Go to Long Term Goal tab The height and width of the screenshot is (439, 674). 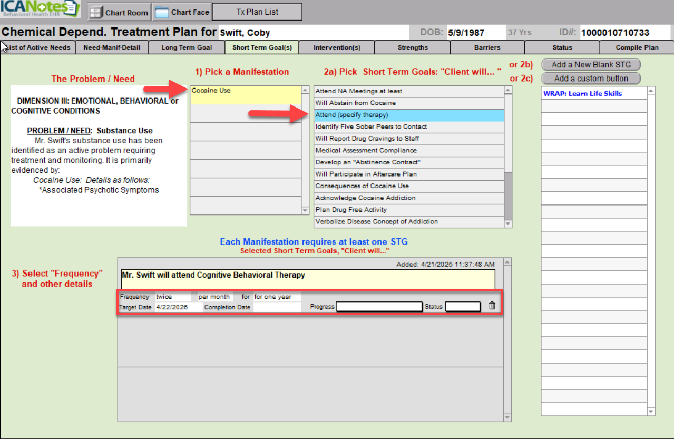(x=187, y=47)
